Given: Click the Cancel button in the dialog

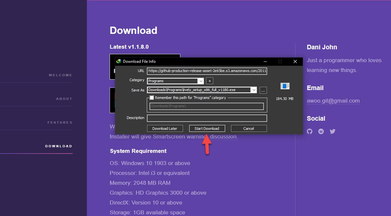Looking at the screenshot, I should [248, 129].
